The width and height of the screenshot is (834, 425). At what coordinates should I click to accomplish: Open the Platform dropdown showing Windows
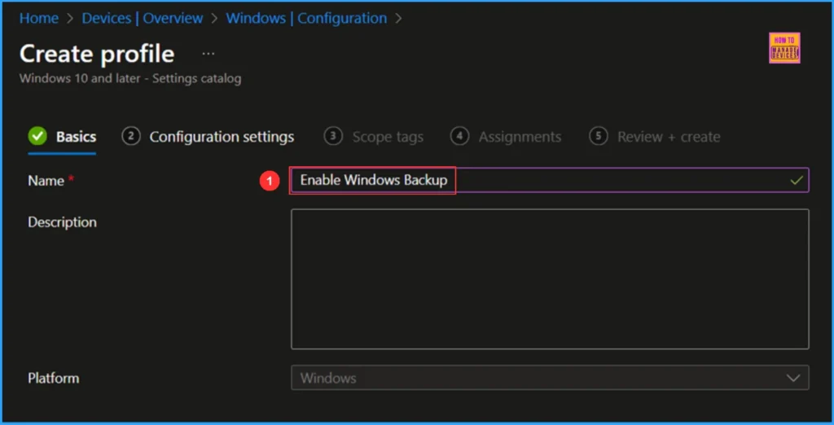click(550, 378)
